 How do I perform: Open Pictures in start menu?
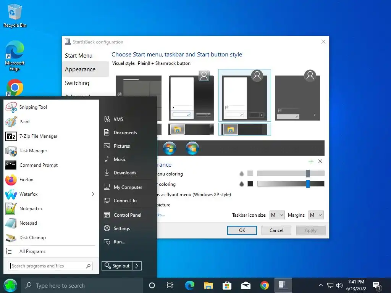tap(127, 146)
